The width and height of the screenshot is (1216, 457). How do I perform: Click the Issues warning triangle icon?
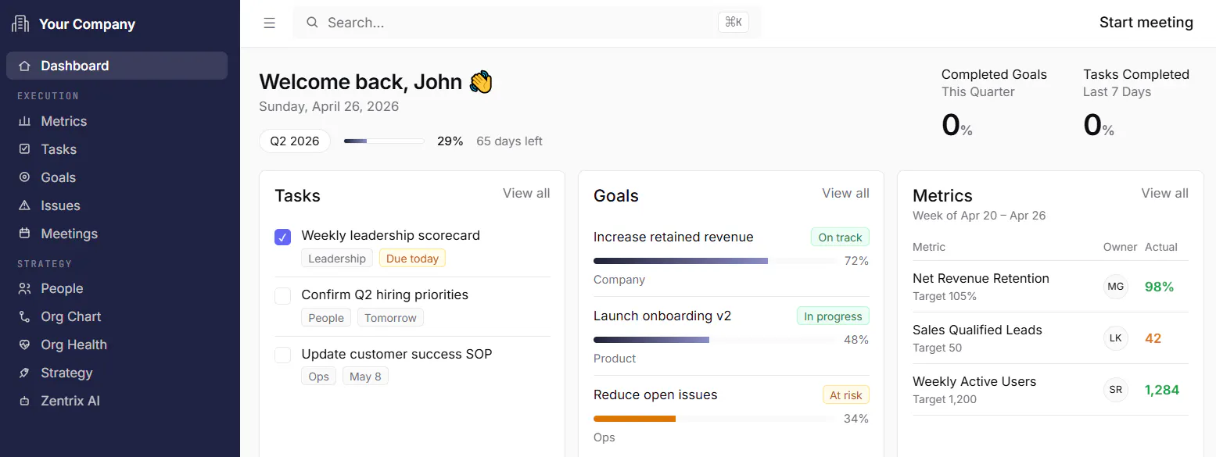tap(24, 205)
